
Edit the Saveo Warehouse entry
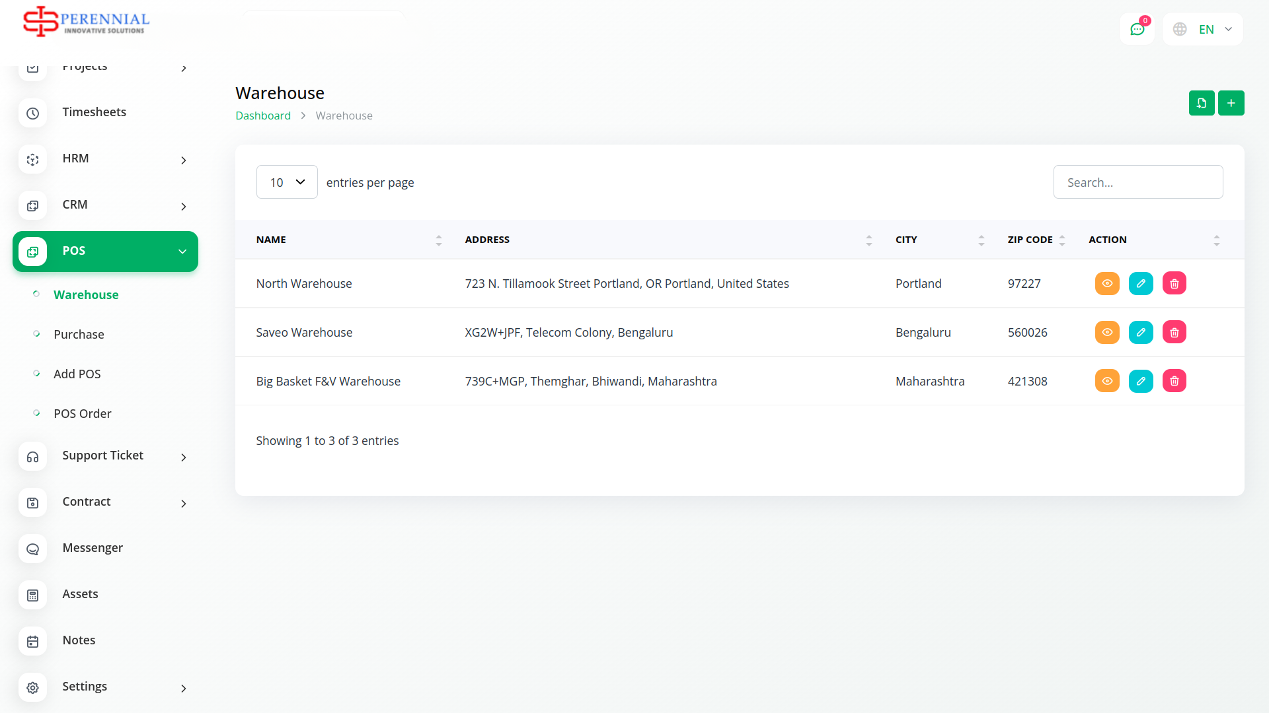tap(1140, 332)
